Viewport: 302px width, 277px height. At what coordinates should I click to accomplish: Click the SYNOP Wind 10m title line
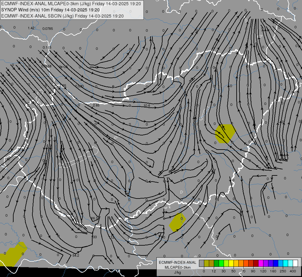pos(51,10)
